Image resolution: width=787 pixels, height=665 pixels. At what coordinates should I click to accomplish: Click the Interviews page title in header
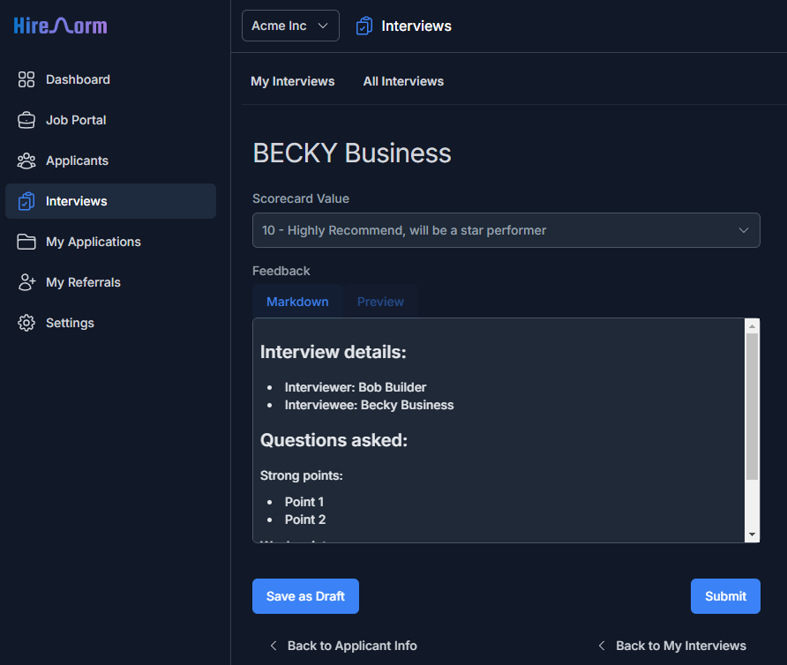[x=416, y=26]
